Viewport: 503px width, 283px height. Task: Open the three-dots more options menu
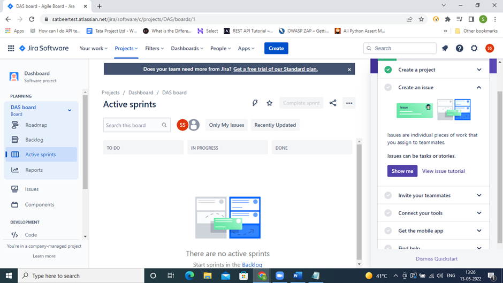[x=349, y=103]
